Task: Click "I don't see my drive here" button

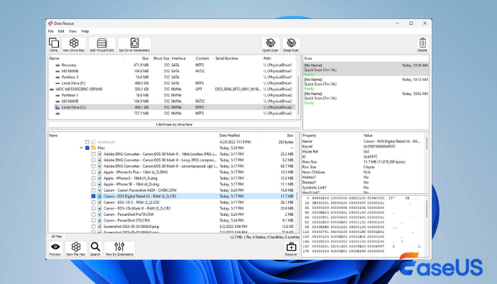Action: 174,124
